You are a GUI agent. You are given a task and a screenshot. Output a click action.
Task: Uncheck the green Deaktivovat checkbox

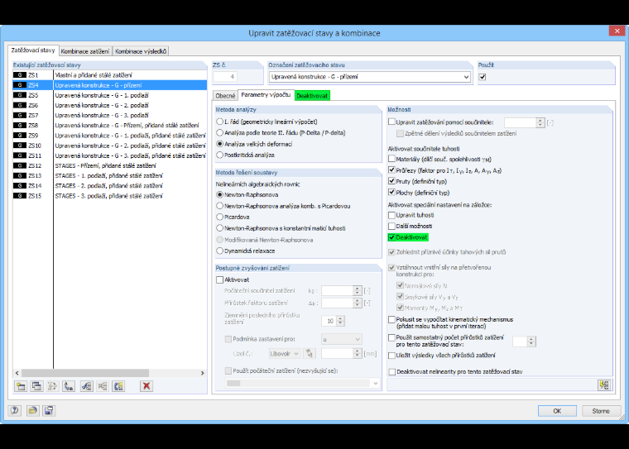click(392, 237)
